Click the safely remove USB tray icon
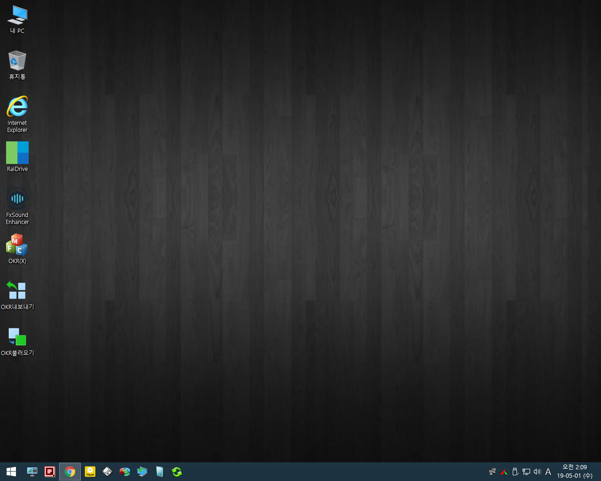The image size is (601, 481). (x=515, y=472)
